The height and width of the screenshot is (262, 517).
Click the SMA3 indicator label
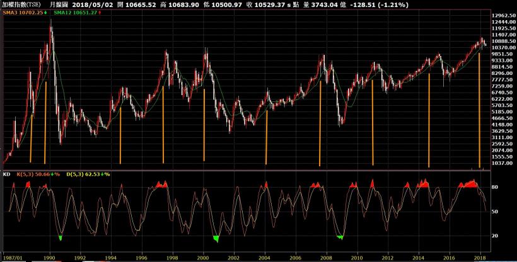click(x=24, y=12)
